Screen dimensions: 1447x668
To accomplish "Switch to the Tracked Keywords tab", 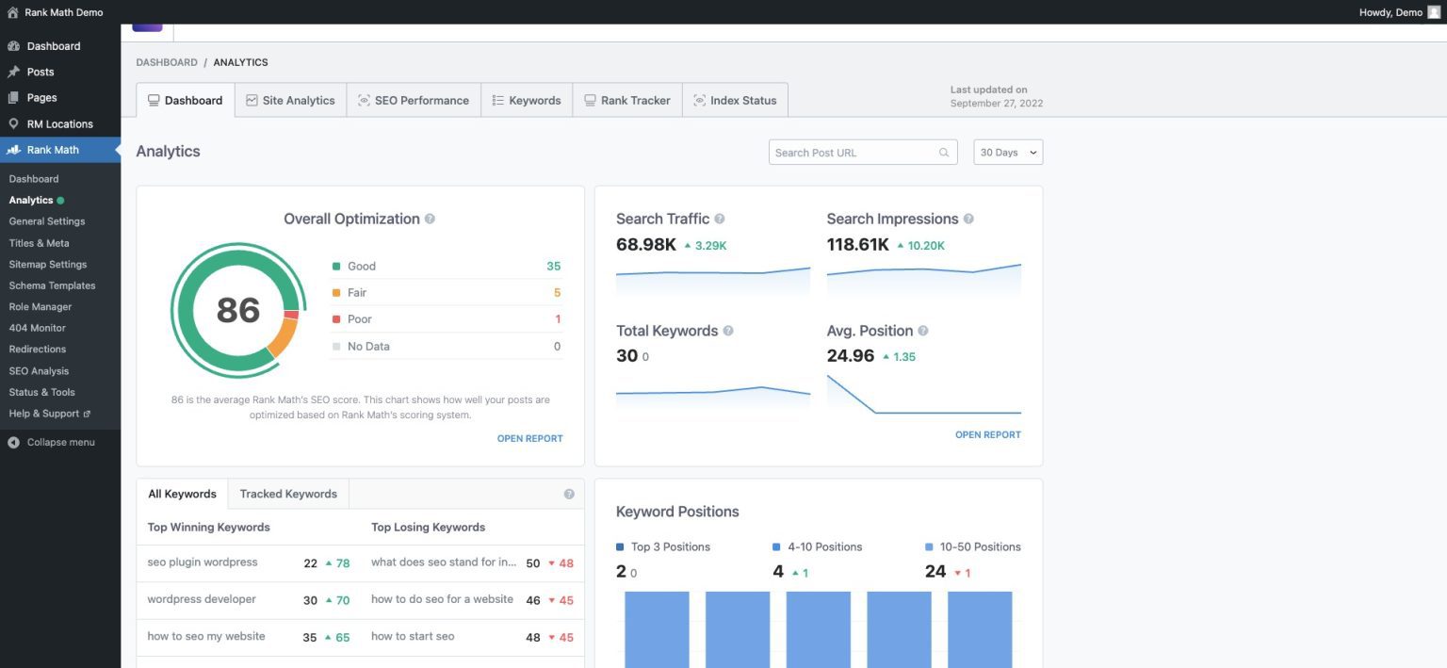I will 287,493.
